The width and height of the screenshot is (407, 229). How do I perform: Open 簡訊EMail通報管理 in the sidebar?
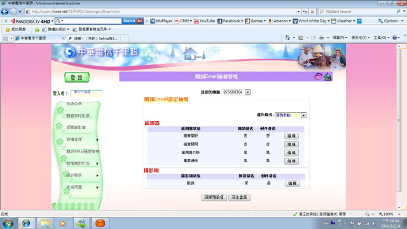[83, 151]
